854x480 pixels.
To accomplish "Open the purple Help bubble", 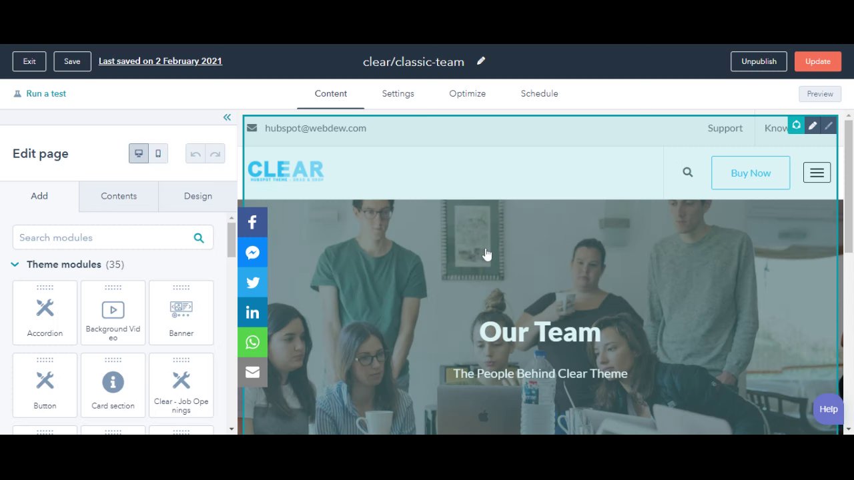I will (829, 409).
